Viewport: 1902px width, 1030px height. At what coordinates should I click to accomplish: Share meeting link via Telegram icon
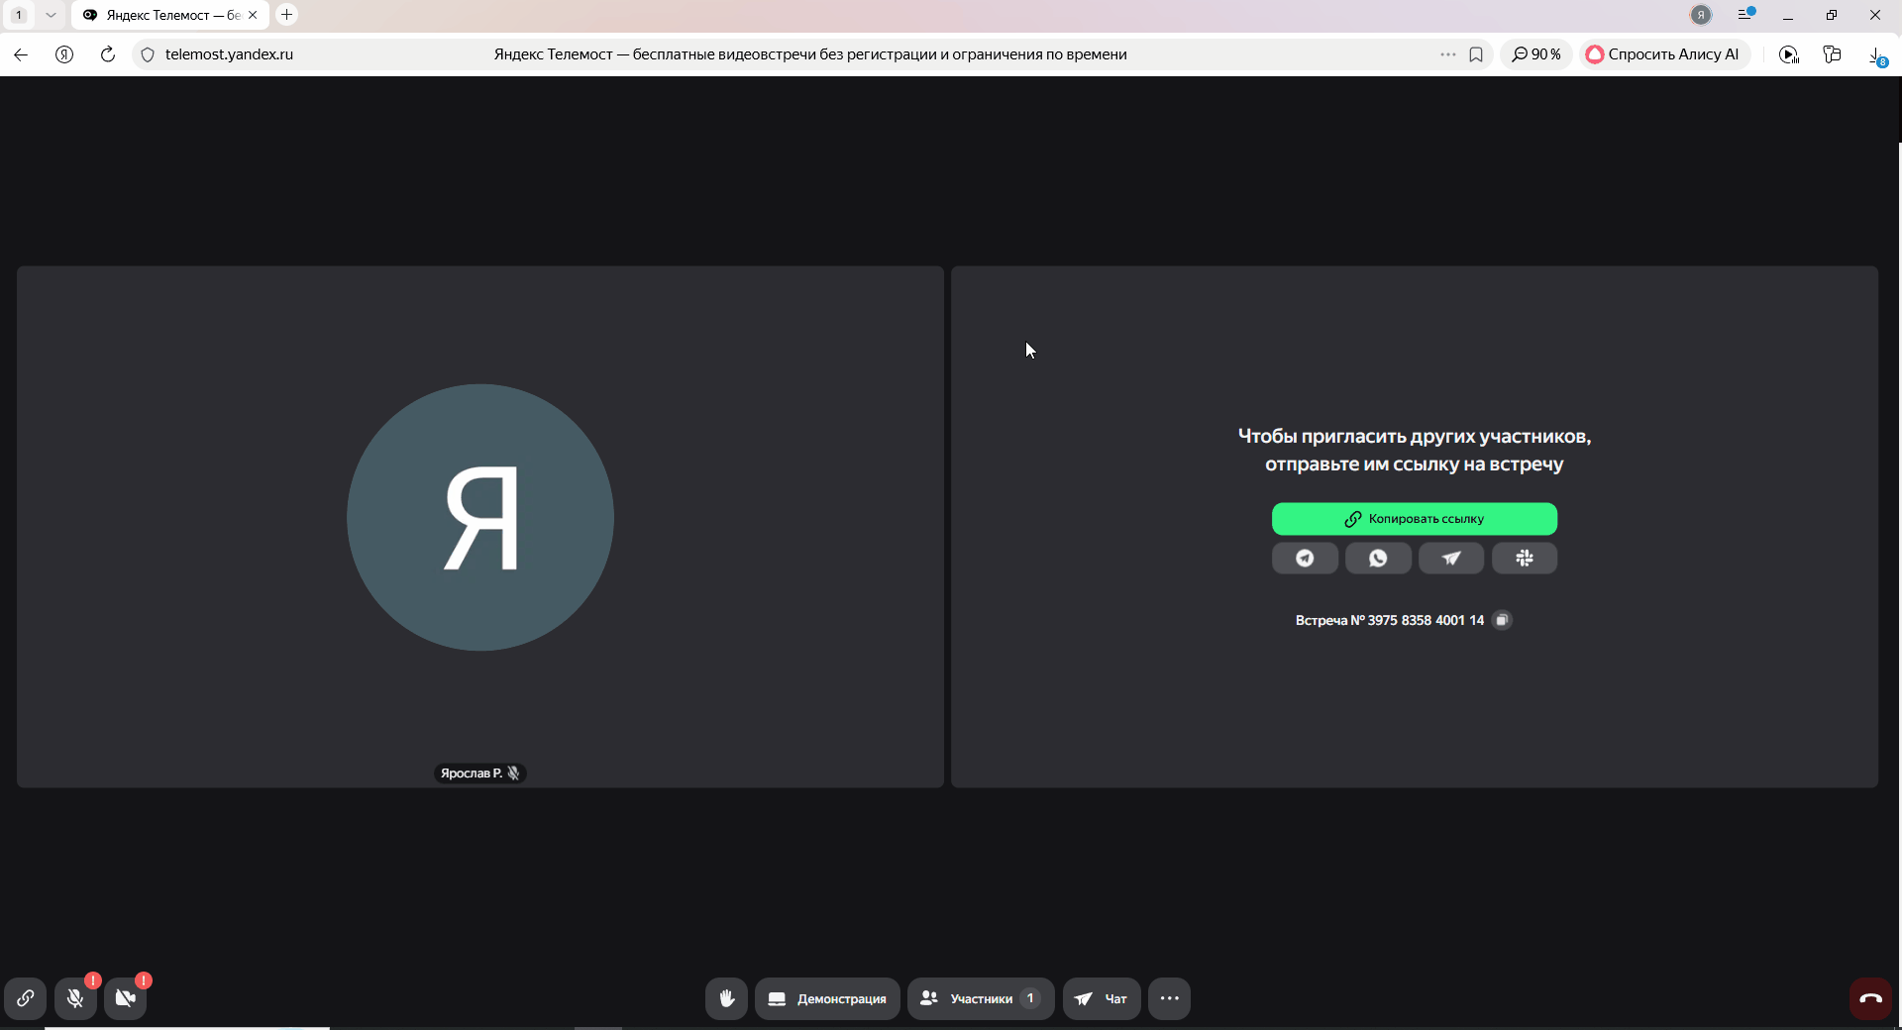point(1305,559)
